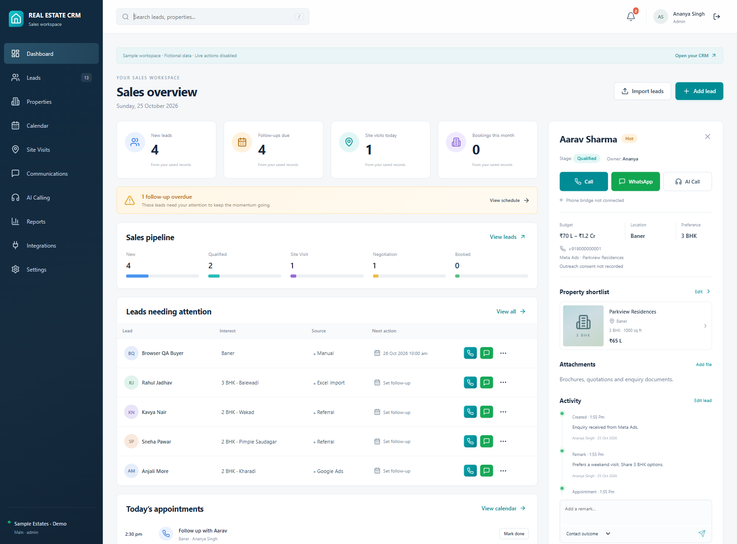Click the Add lead button
Screen dimensions: 737x544
tap(699, 91)
